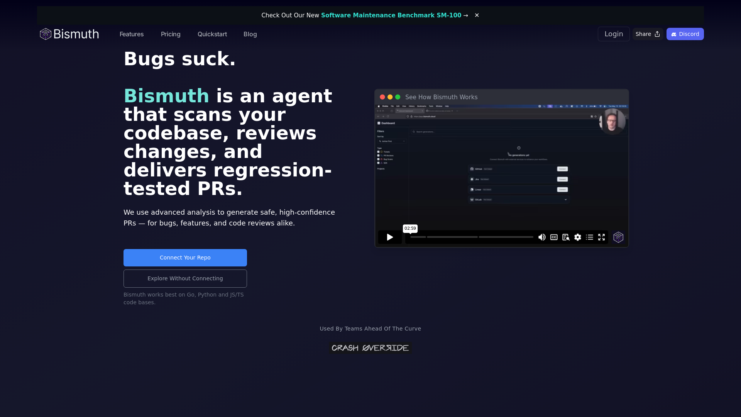Visit the Blog
The image size is (741, 417).
point(250,34)
